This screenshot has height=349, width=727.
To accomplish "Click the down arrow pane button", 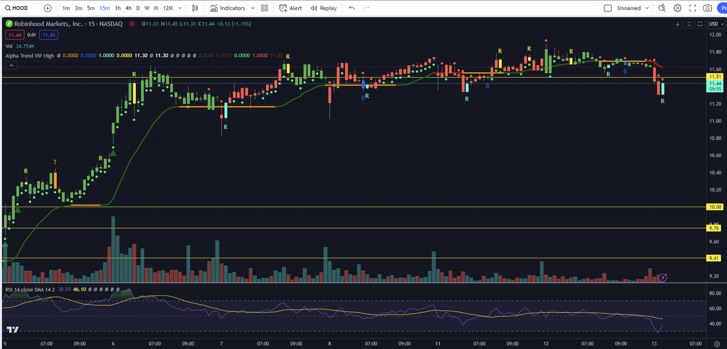I will pyautogui.click(x=678, y=24).
